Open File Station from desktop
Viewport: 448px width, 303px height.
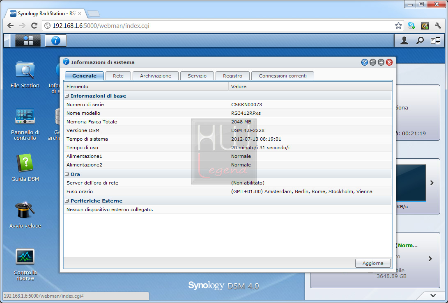25,74
